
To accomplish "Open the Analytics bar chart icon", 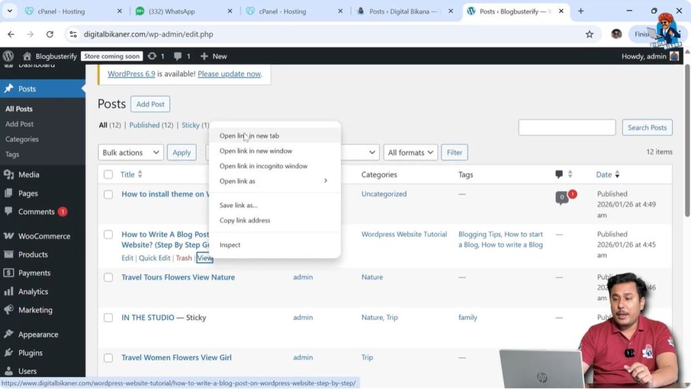I will point(8,292).
